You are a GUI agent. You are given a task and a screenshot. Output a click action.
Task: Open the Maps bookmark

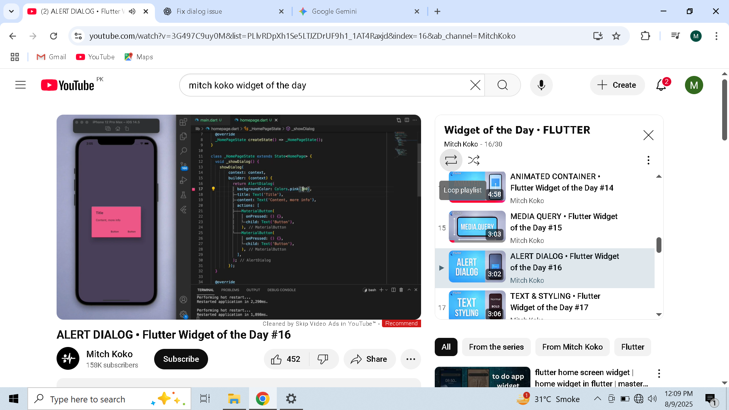tap(139, 57)
